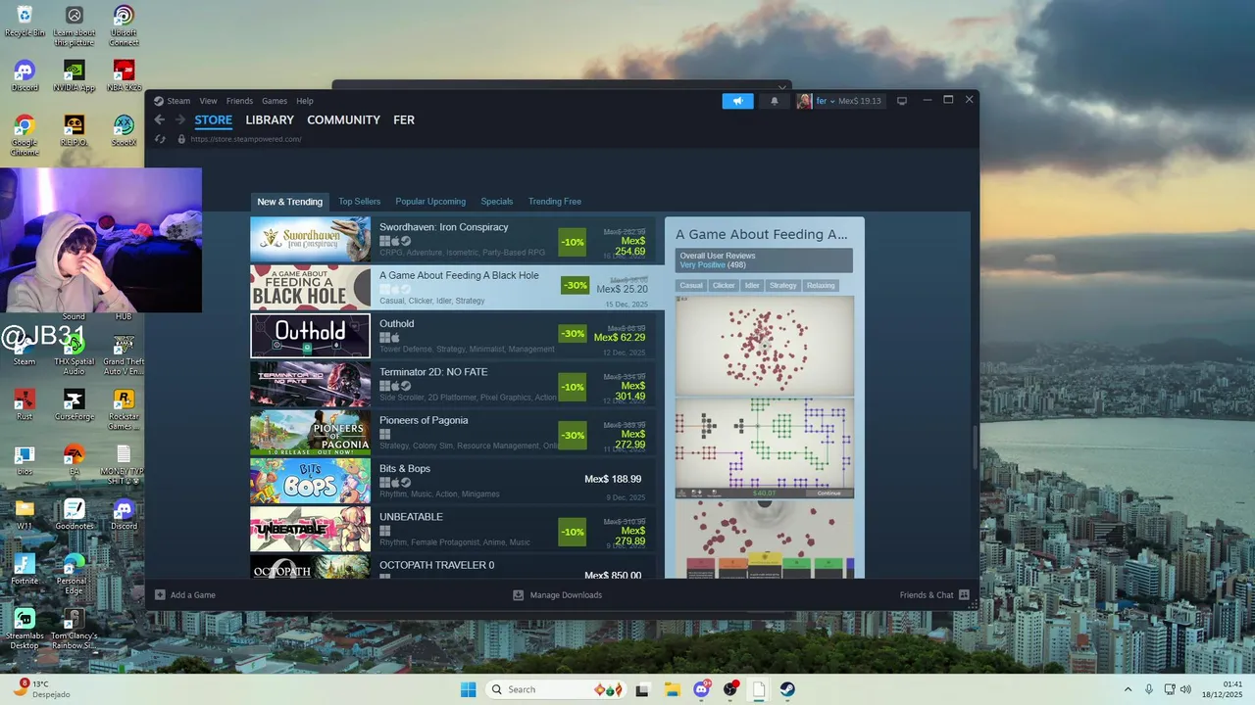This screenshot has width=1255, height=705.
Task: Open the Outhold capsule thumbnail
Action: point(310,337)
